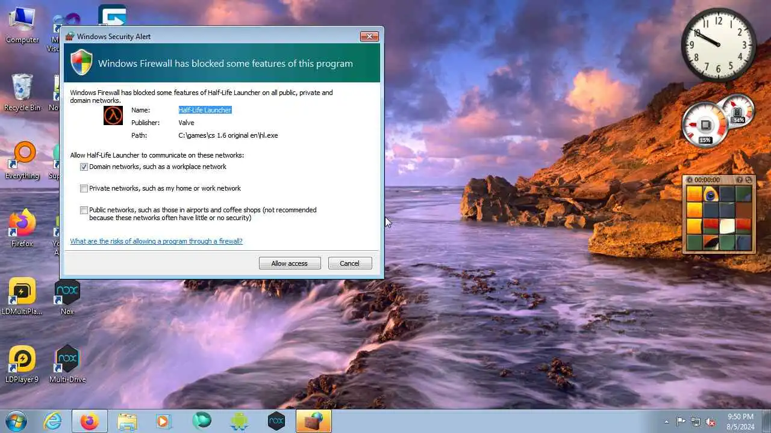The width and height of the screenshot is (771, 433).
Task: Show hidden tray icons arrow
Action: pos(666,422)
